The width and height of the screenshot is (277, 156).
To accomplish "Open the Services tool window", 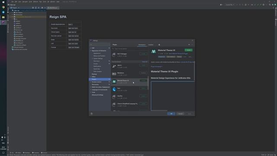I will pos(44,153).
